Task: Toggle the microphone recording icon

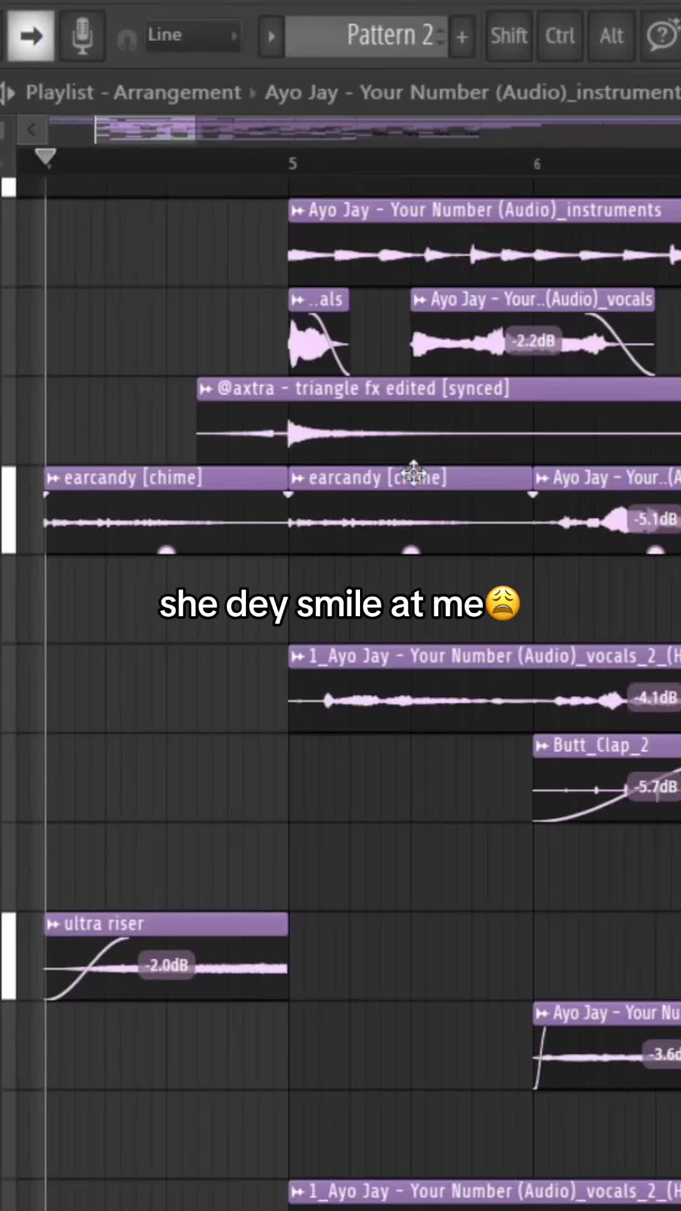Action: [82, 36]
